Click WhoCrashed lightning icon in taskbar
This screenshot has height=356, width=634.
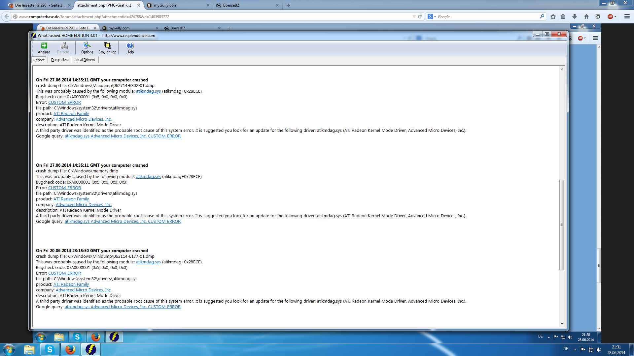[91, 349]
